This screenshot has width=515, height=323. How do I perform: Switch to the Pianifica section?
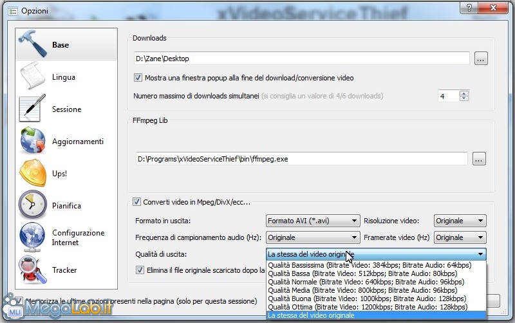pyautogui.click(x=66, y=206)
